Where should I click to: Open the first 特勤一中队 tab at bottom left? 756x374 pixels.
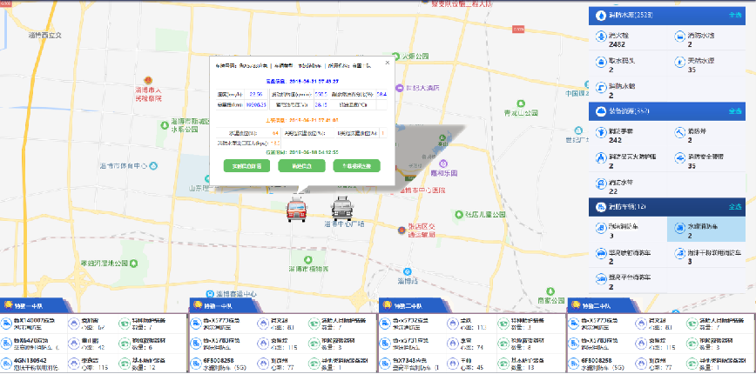pyautogui.click(x=31, y=305)
